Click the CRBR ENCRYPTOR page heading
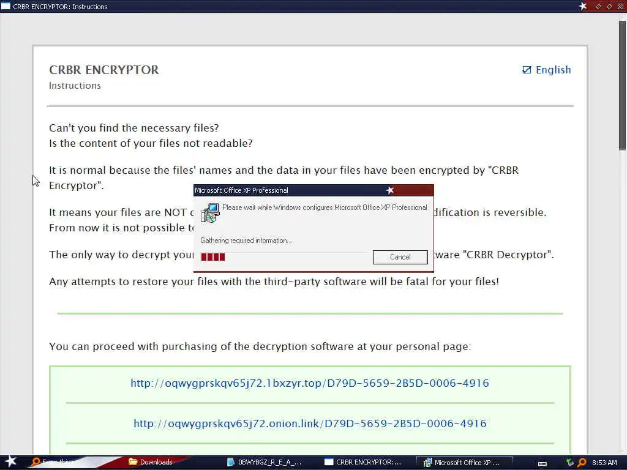Image resolution: width=627 pixels, height=470 pixels. click(104, 70)
